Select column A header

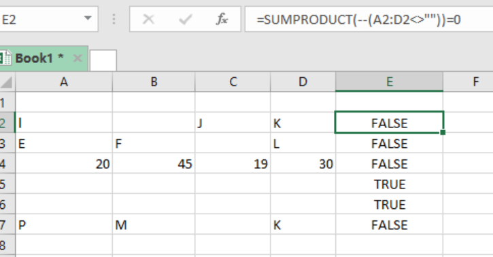pos(64,82)
